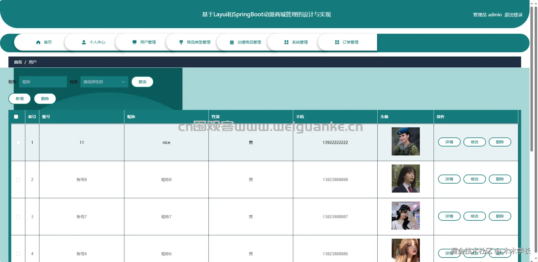Viewport: 538px width, 262px height.
Task: Click the nickname cell 昵称8
Action: [166, 180]
